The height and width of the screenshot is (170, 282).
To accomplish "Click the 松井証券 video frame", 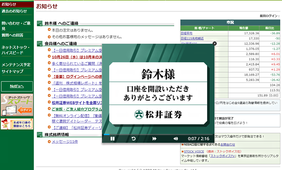I will tap(158, 89).
